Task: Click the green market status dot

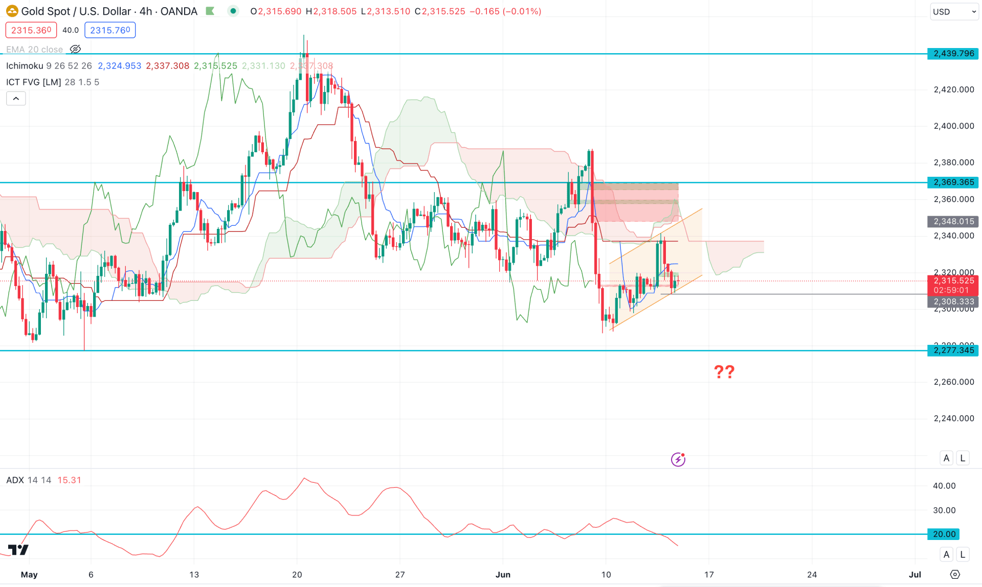Action: pos(233,11)
